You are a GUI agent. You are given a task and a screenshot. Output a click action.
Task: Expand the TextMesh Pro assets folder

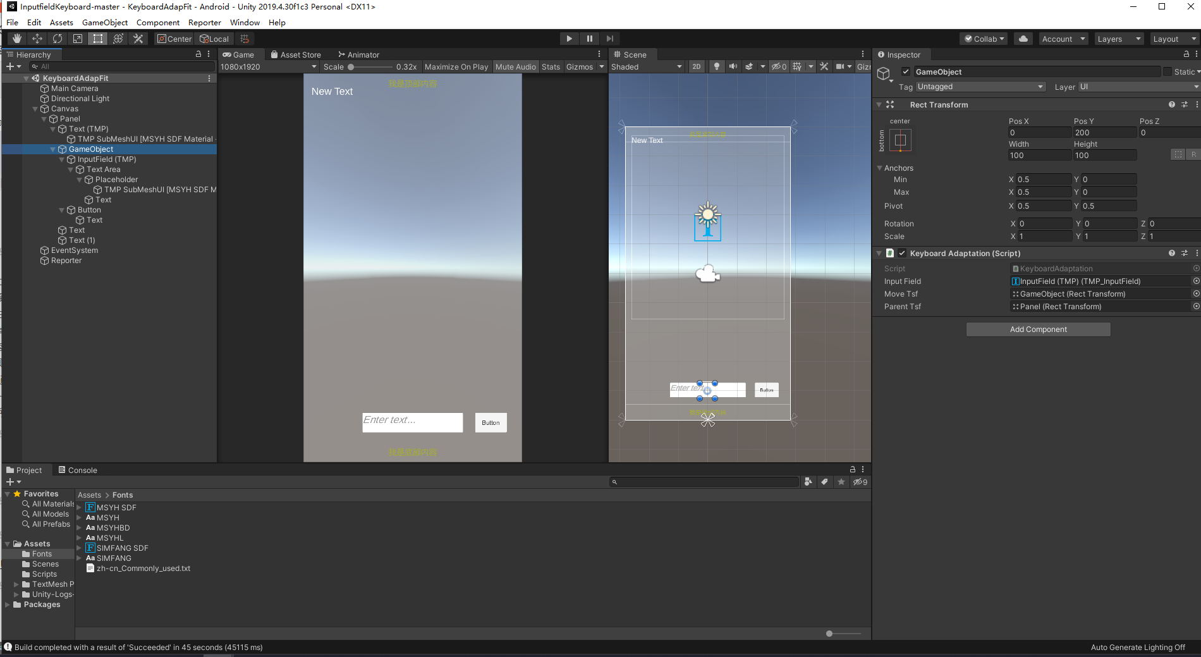click(16, 584)
